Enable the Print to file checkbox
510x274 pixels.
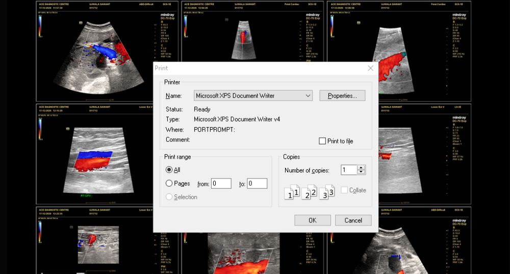[322, 141]
